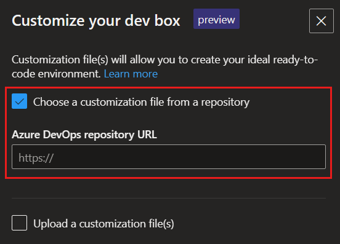The image size is (340, 244).
Task: Click the 'Upload a customization file(s)' label text
Action: tap(103, 224)
